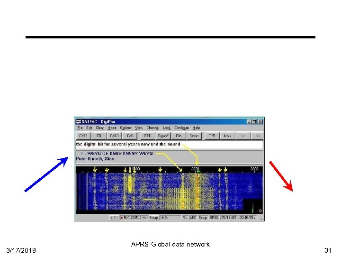Click the 1000 Hz mark on frequency scale
This screenshot has width=341, height=256.
click(136, 169)
